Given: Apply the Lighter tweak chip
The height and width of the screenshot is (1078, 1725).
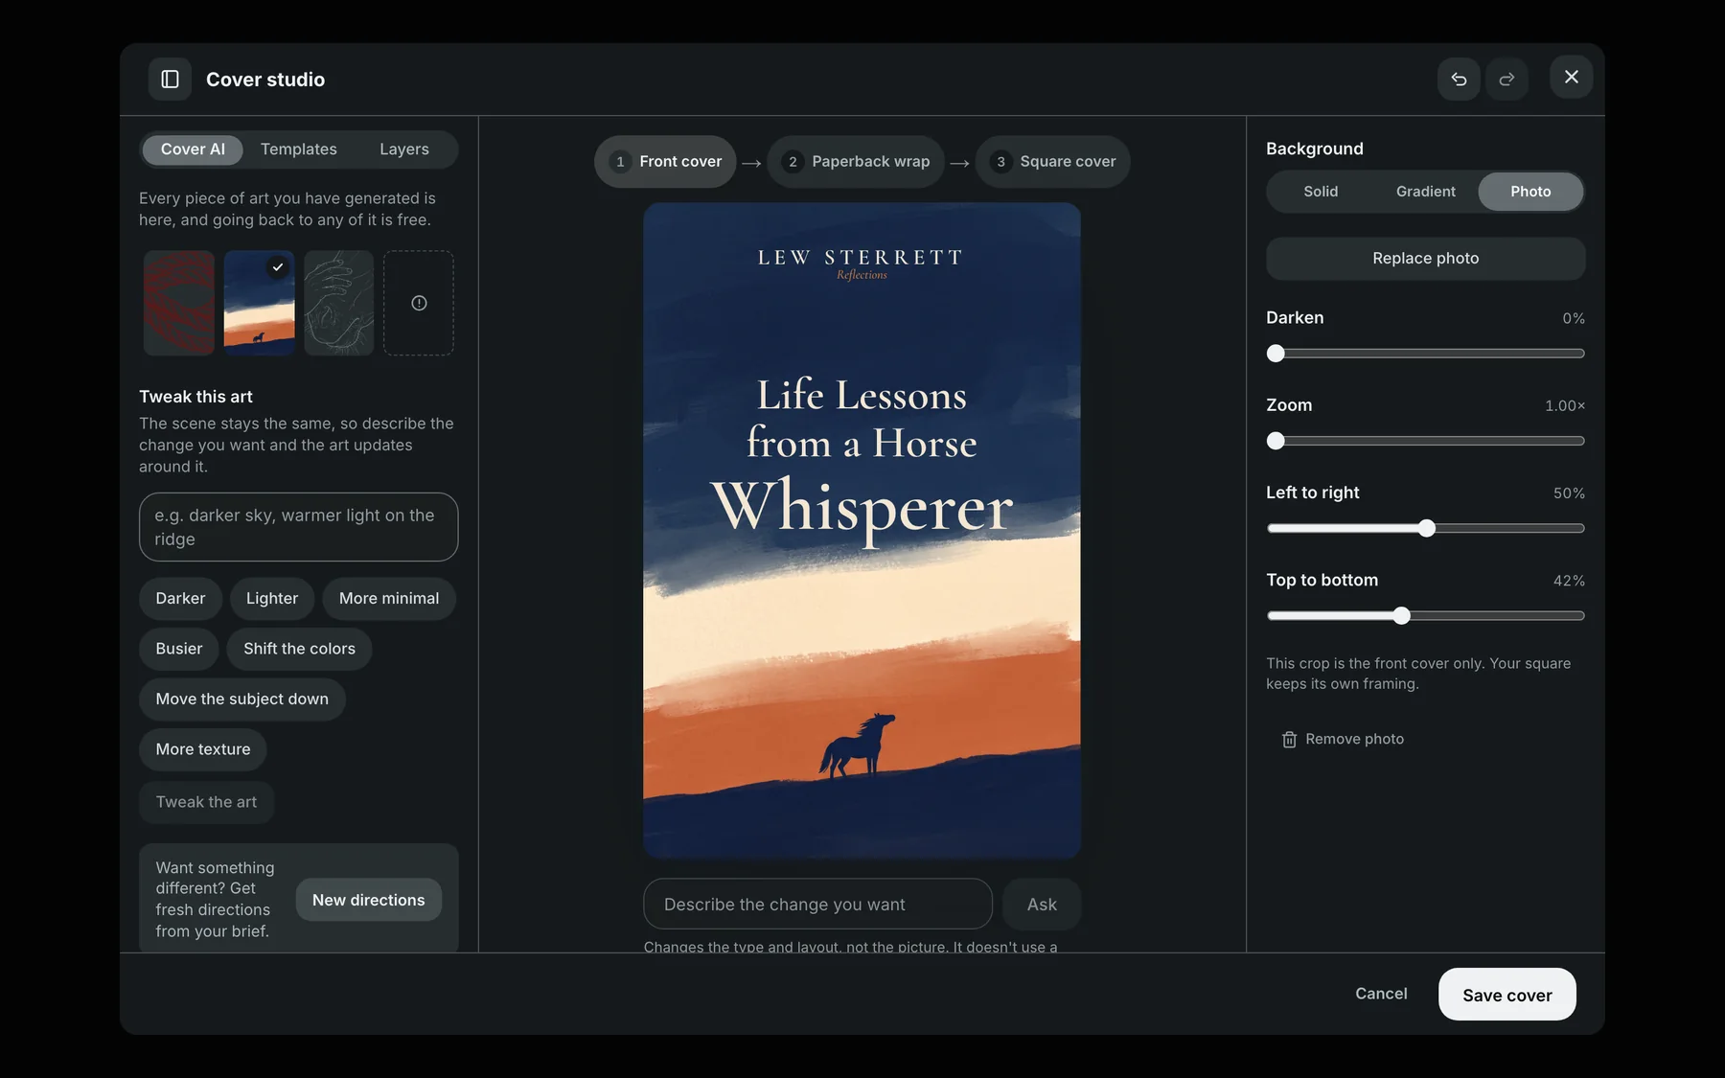Looking at the screenshot, I should tap(272, 599).
